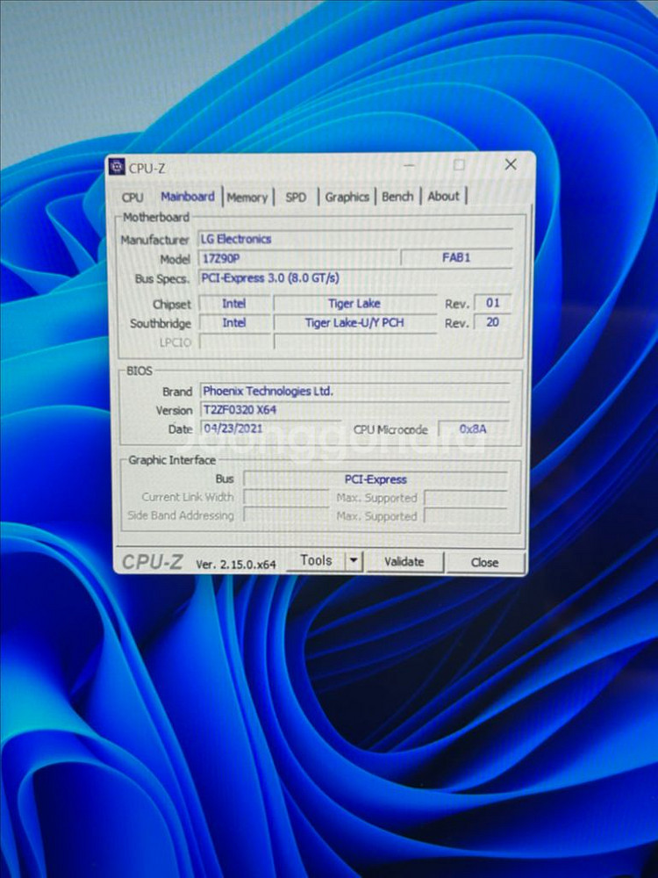Open the About tab

pos(443,196)
